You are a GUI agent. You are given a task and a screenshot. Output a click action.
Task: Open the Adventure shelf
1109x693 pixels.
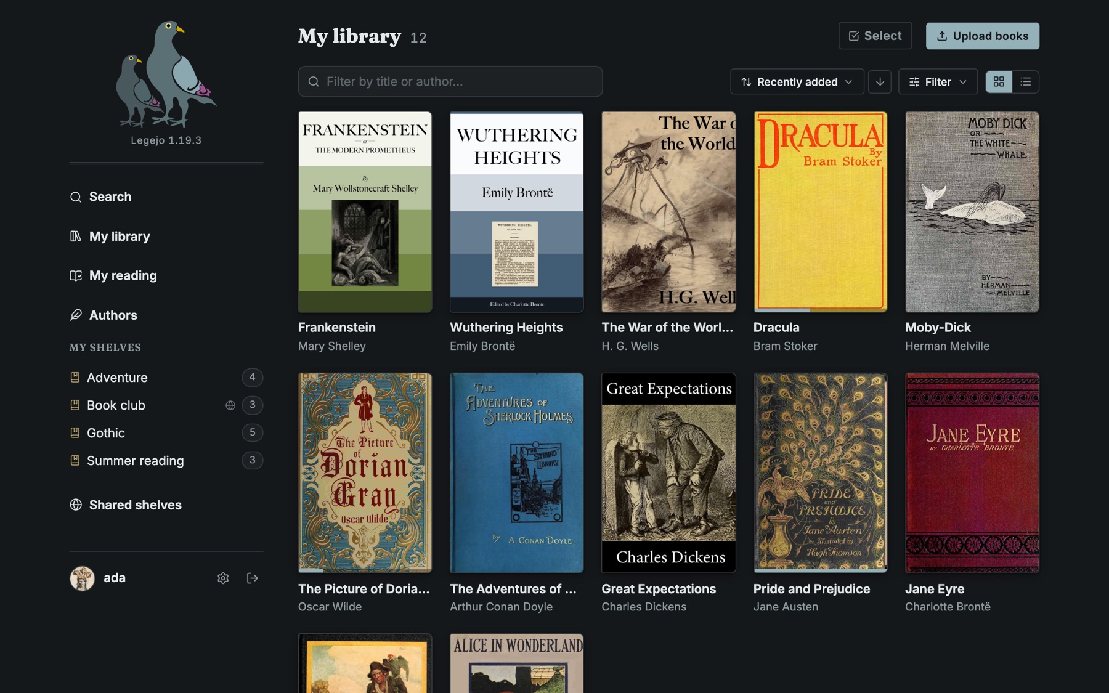click(x=166, y=377)
